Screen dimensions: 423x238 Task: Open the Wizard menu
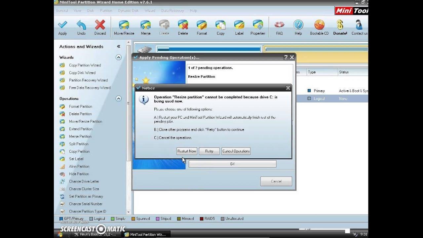pyautogui.click(x=150, y=11)
